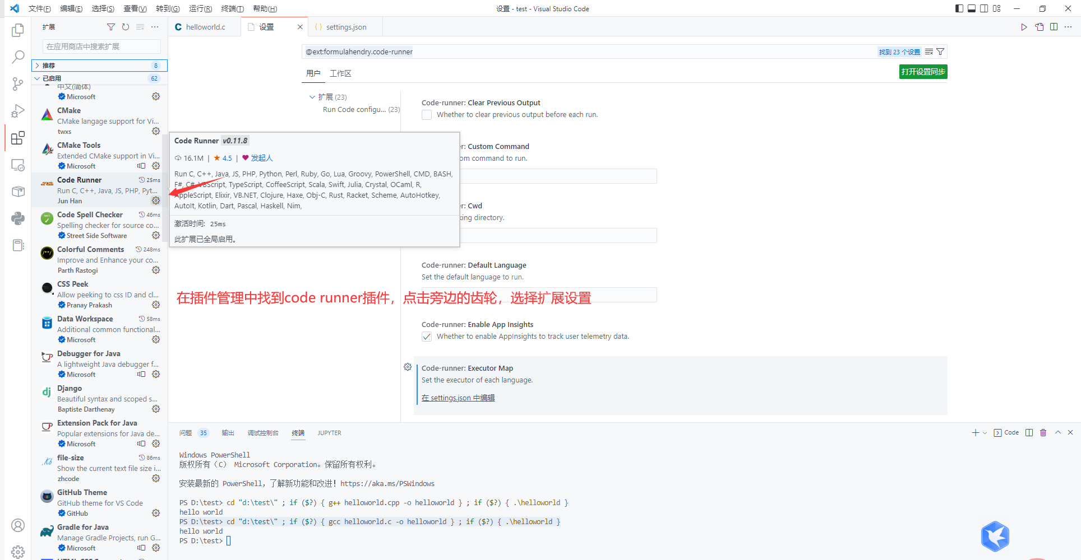Select Colorful Comments extension entry
Viewport: 1081px width, 560px height.
(x=100, y=260)
